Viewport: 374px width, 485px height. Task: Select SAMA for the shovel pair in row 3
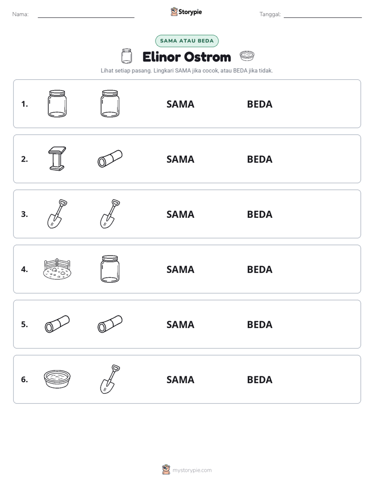click(181, 214)
